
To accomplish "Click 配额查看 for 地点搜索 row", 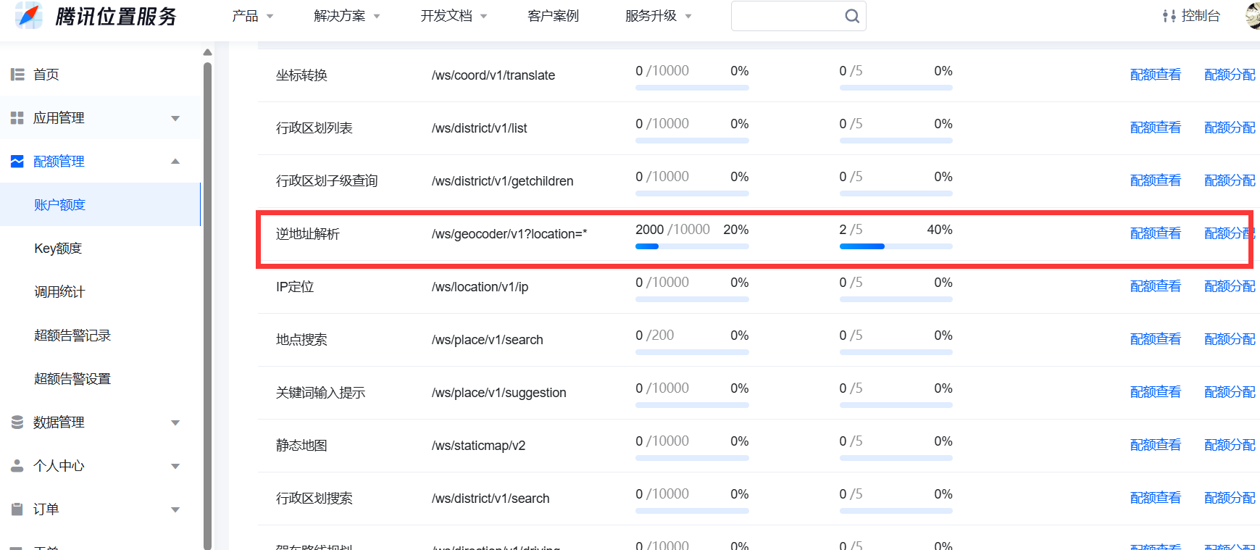I will click(x=1156, y=339).
